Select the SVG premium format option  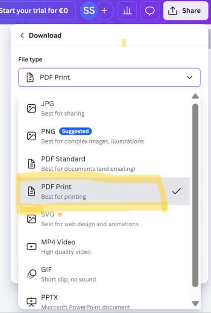tap(104, 219)
